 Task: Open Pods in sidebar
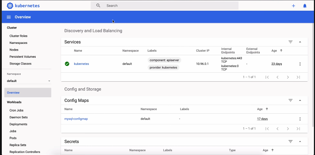[13, 138]
